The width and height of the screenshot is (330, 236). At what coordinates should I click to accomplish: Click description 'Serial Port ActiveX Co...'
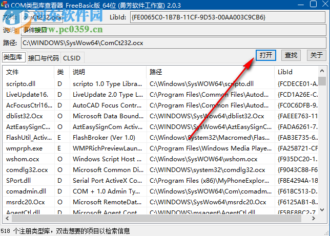click(107, 181)
